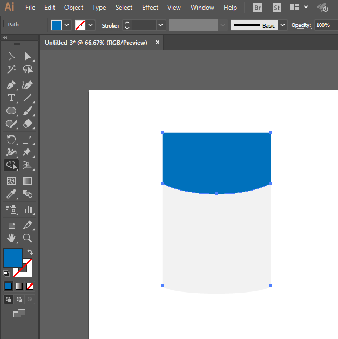Open the Basic brush definition dropdown

click(x=281, y=25)
